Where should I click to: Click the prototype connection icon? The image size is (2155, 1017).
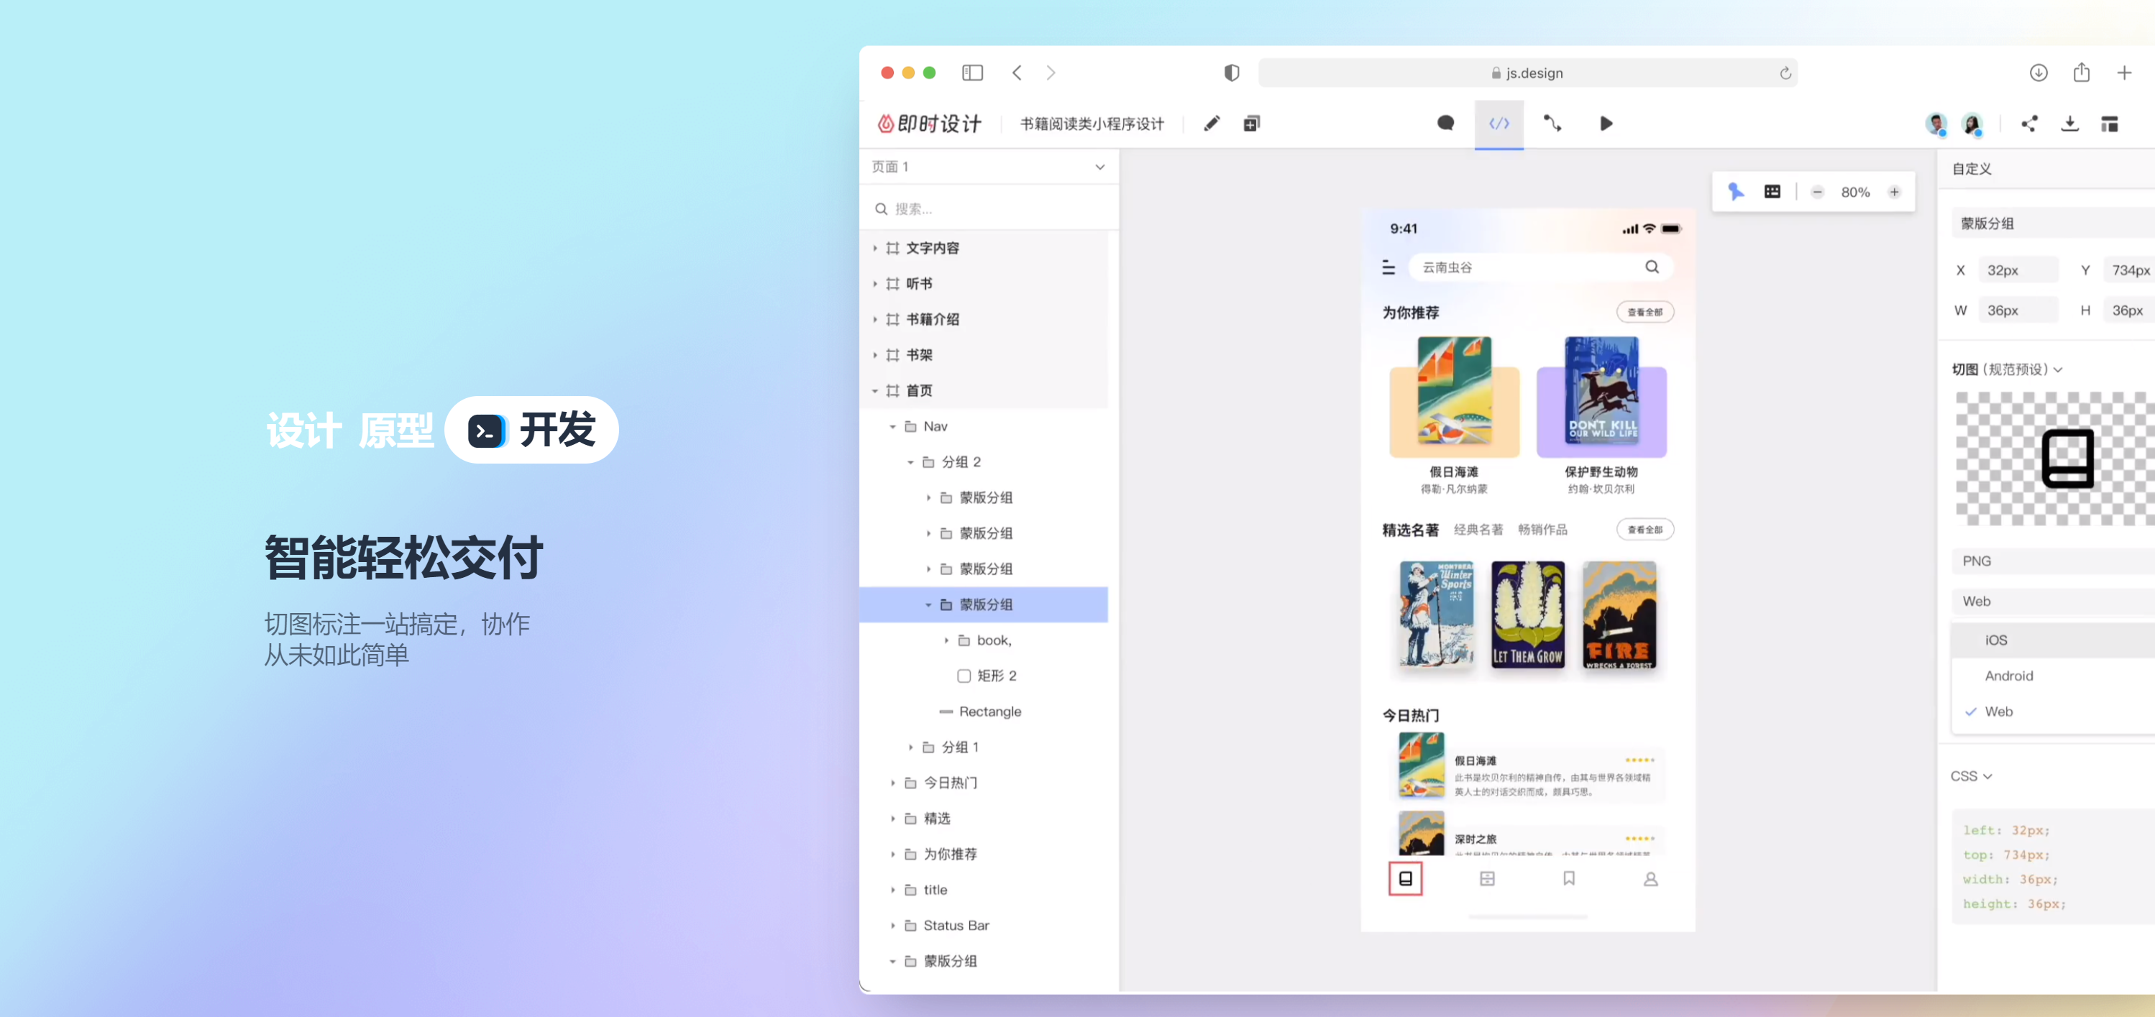[1552, 124]
